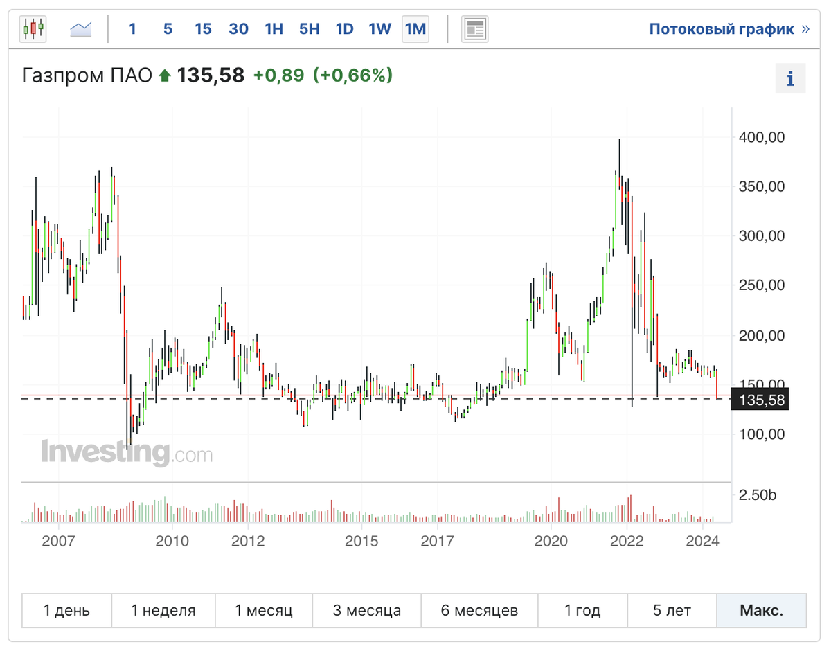831x651 pixels.
Task: Click the blue info 'i' icon
Action: [790, 78]
